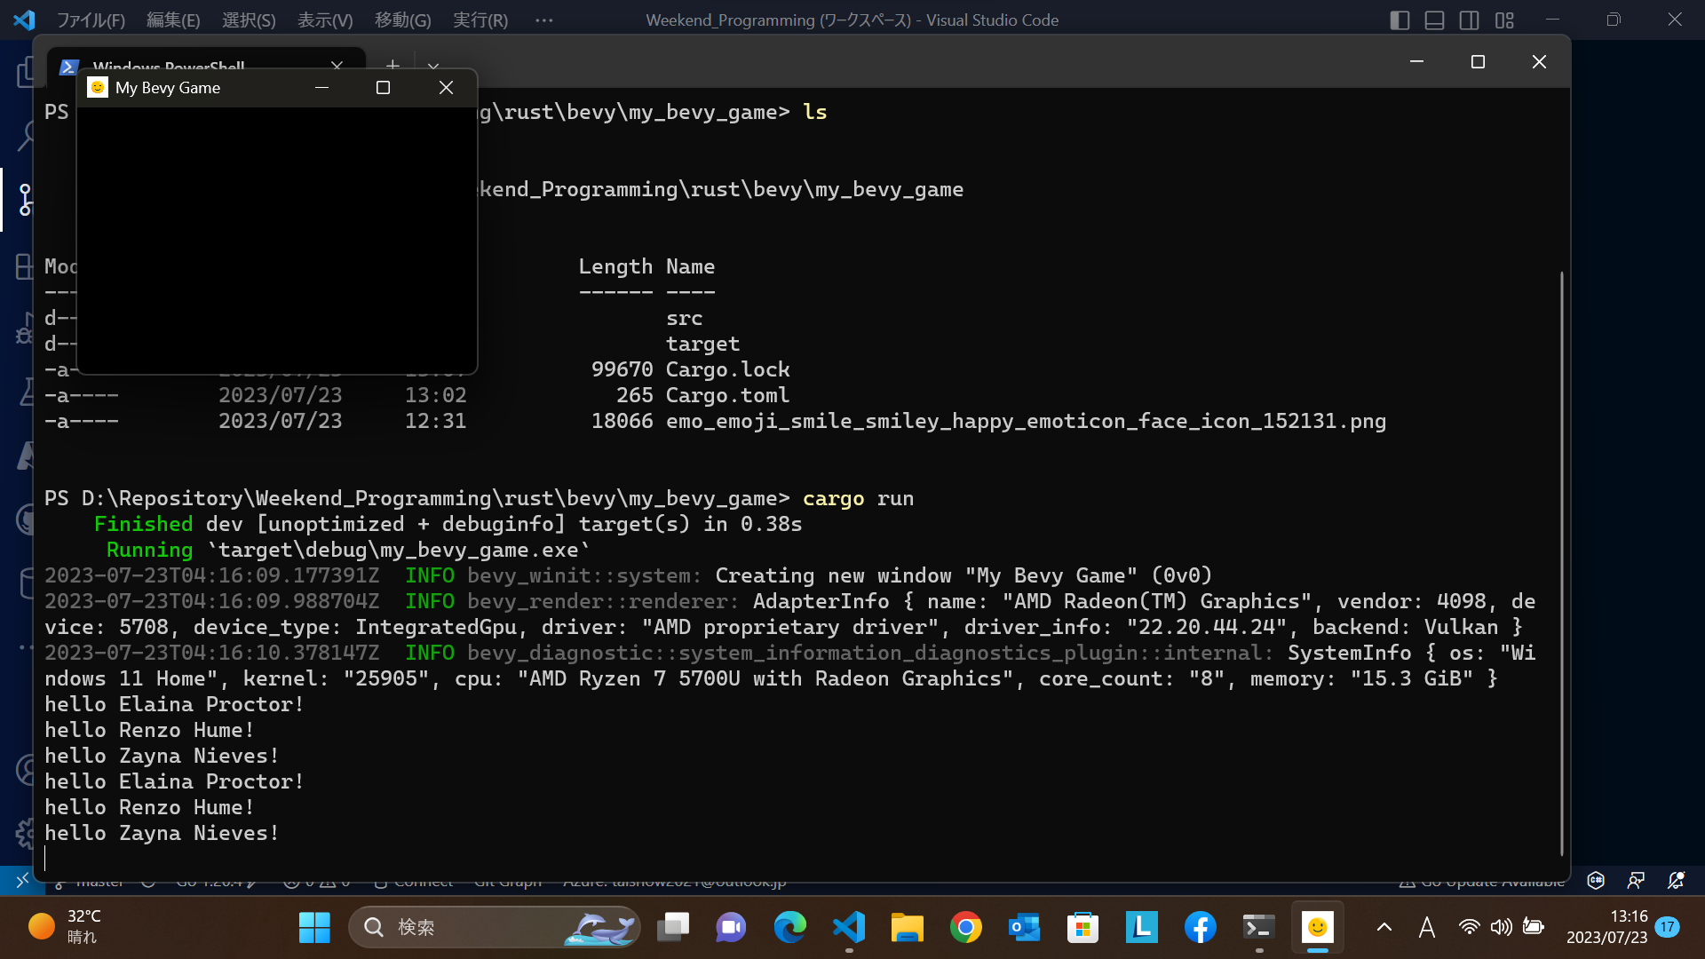Maximize the PowerShell terminal window
This screenshot has height=959, width=1705.
[x=1478, y=61]
